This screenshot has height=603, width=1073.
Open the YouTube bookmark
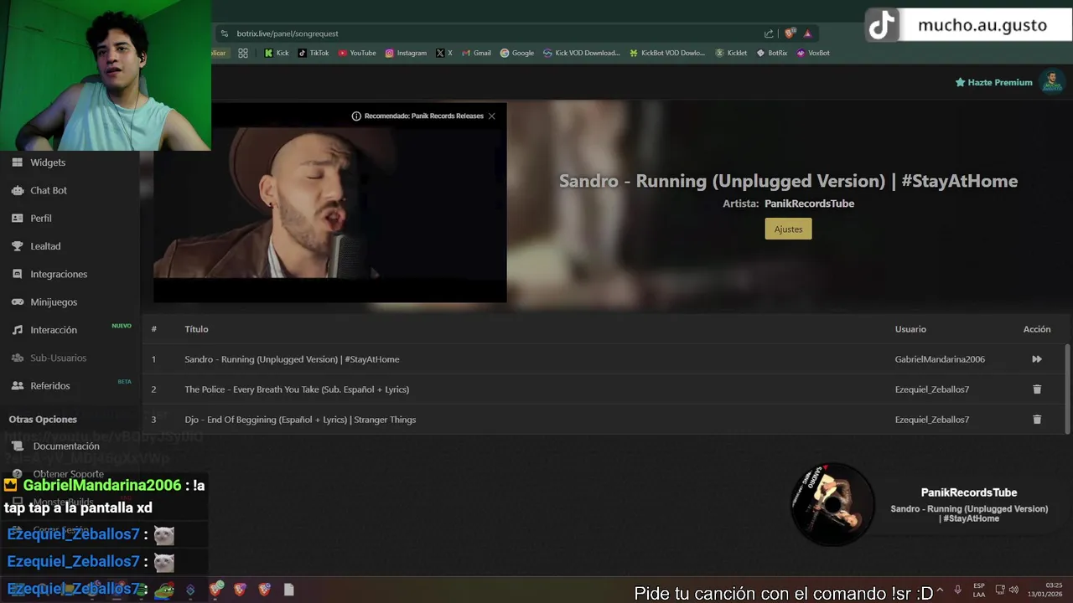(x=357, y=53)
